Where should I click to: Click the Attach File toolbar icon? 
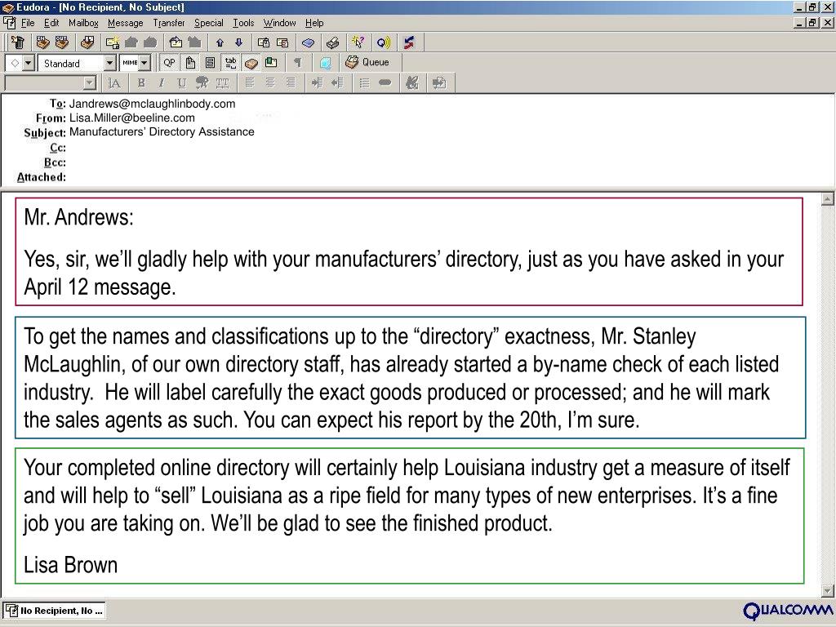pos(264,42)
